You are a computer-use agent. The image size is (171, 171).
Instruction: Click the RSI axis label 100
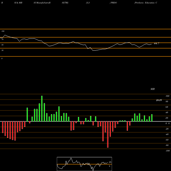click(3, 31)
